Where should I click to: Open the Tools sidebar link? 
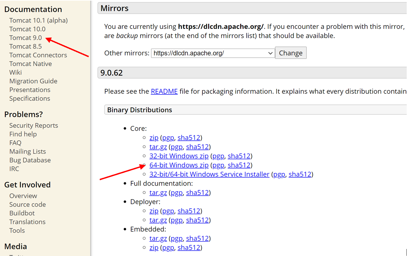point(17,231)
